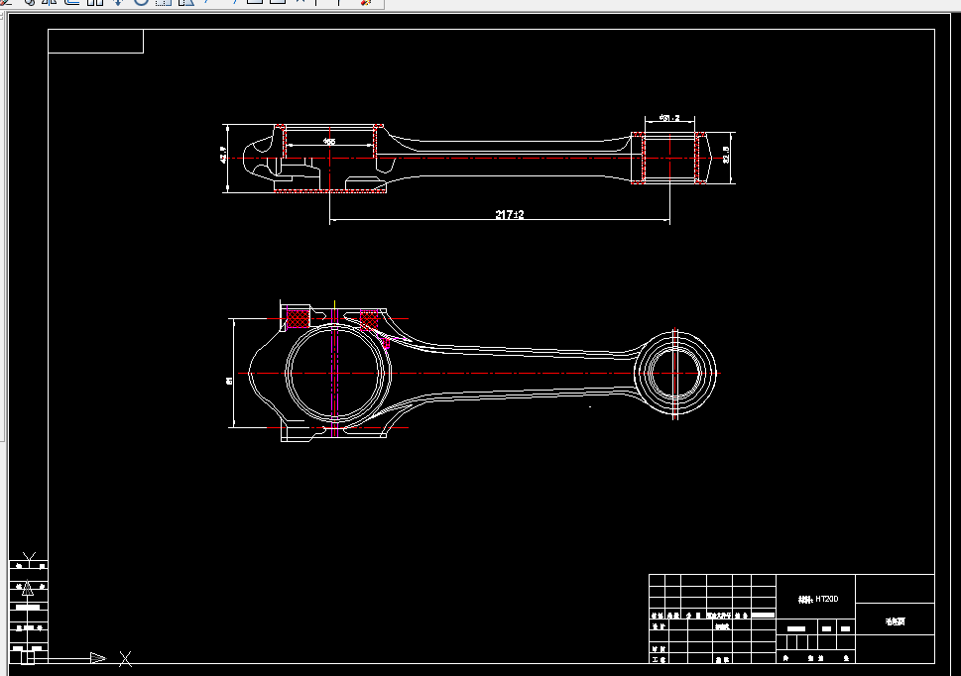
Task: Select the empty rectangle at frame top-left corner
Action: pyautogui.click(x=95, y=41)
